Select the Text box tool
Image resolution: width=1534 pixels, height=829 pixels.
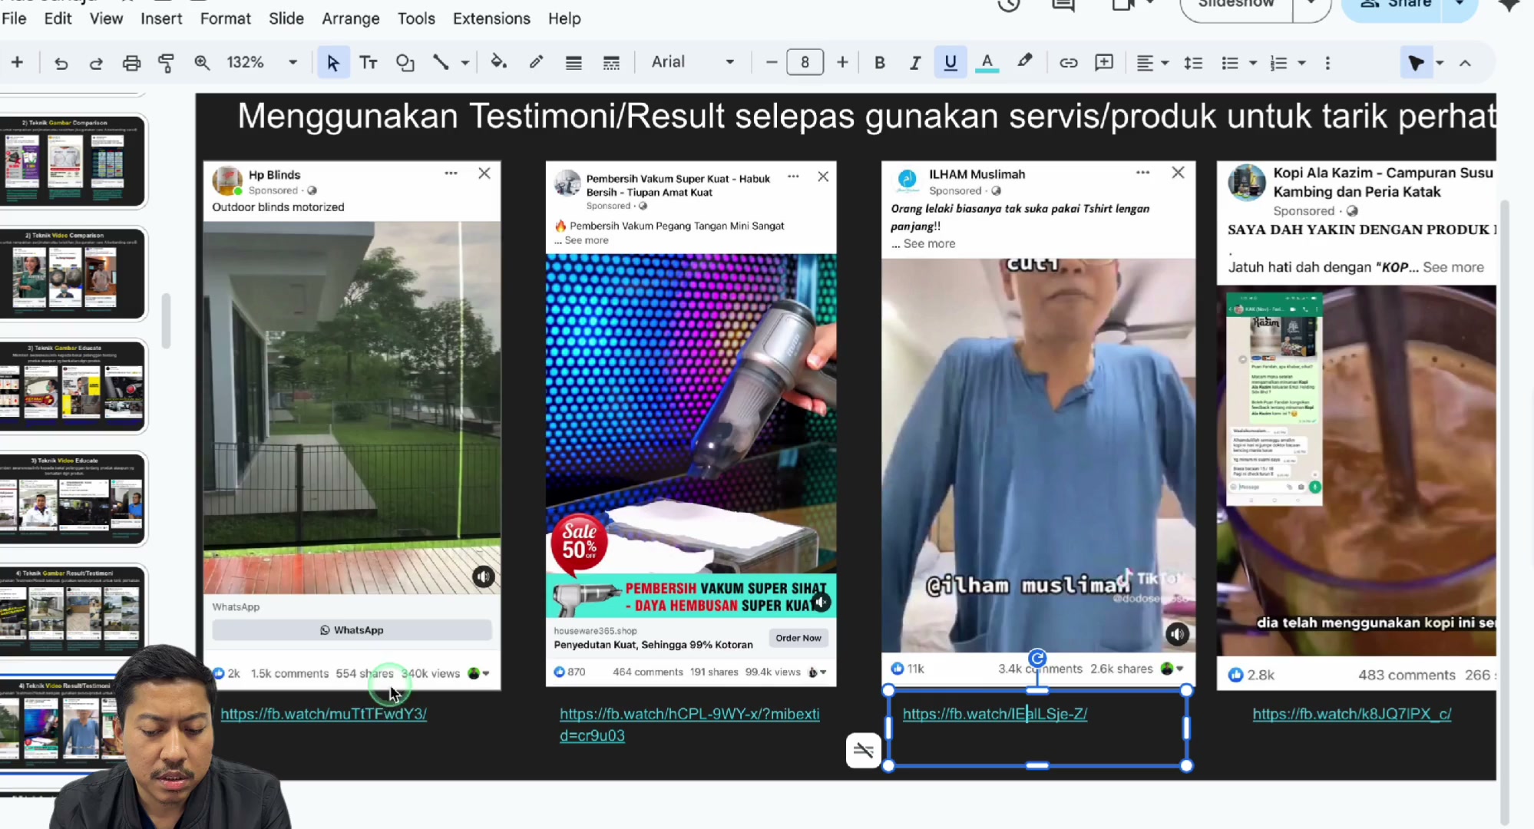369,63
